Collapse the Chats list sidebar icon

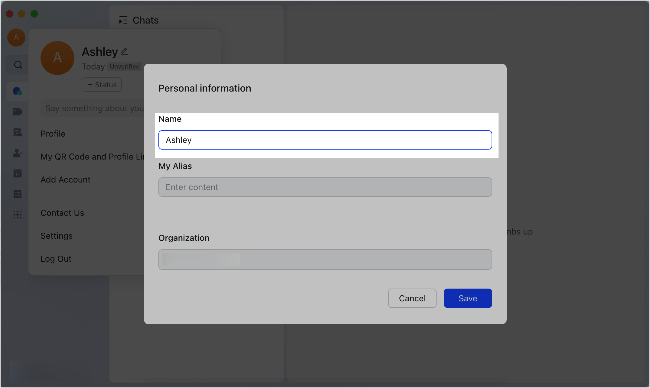tap(123, 20)
